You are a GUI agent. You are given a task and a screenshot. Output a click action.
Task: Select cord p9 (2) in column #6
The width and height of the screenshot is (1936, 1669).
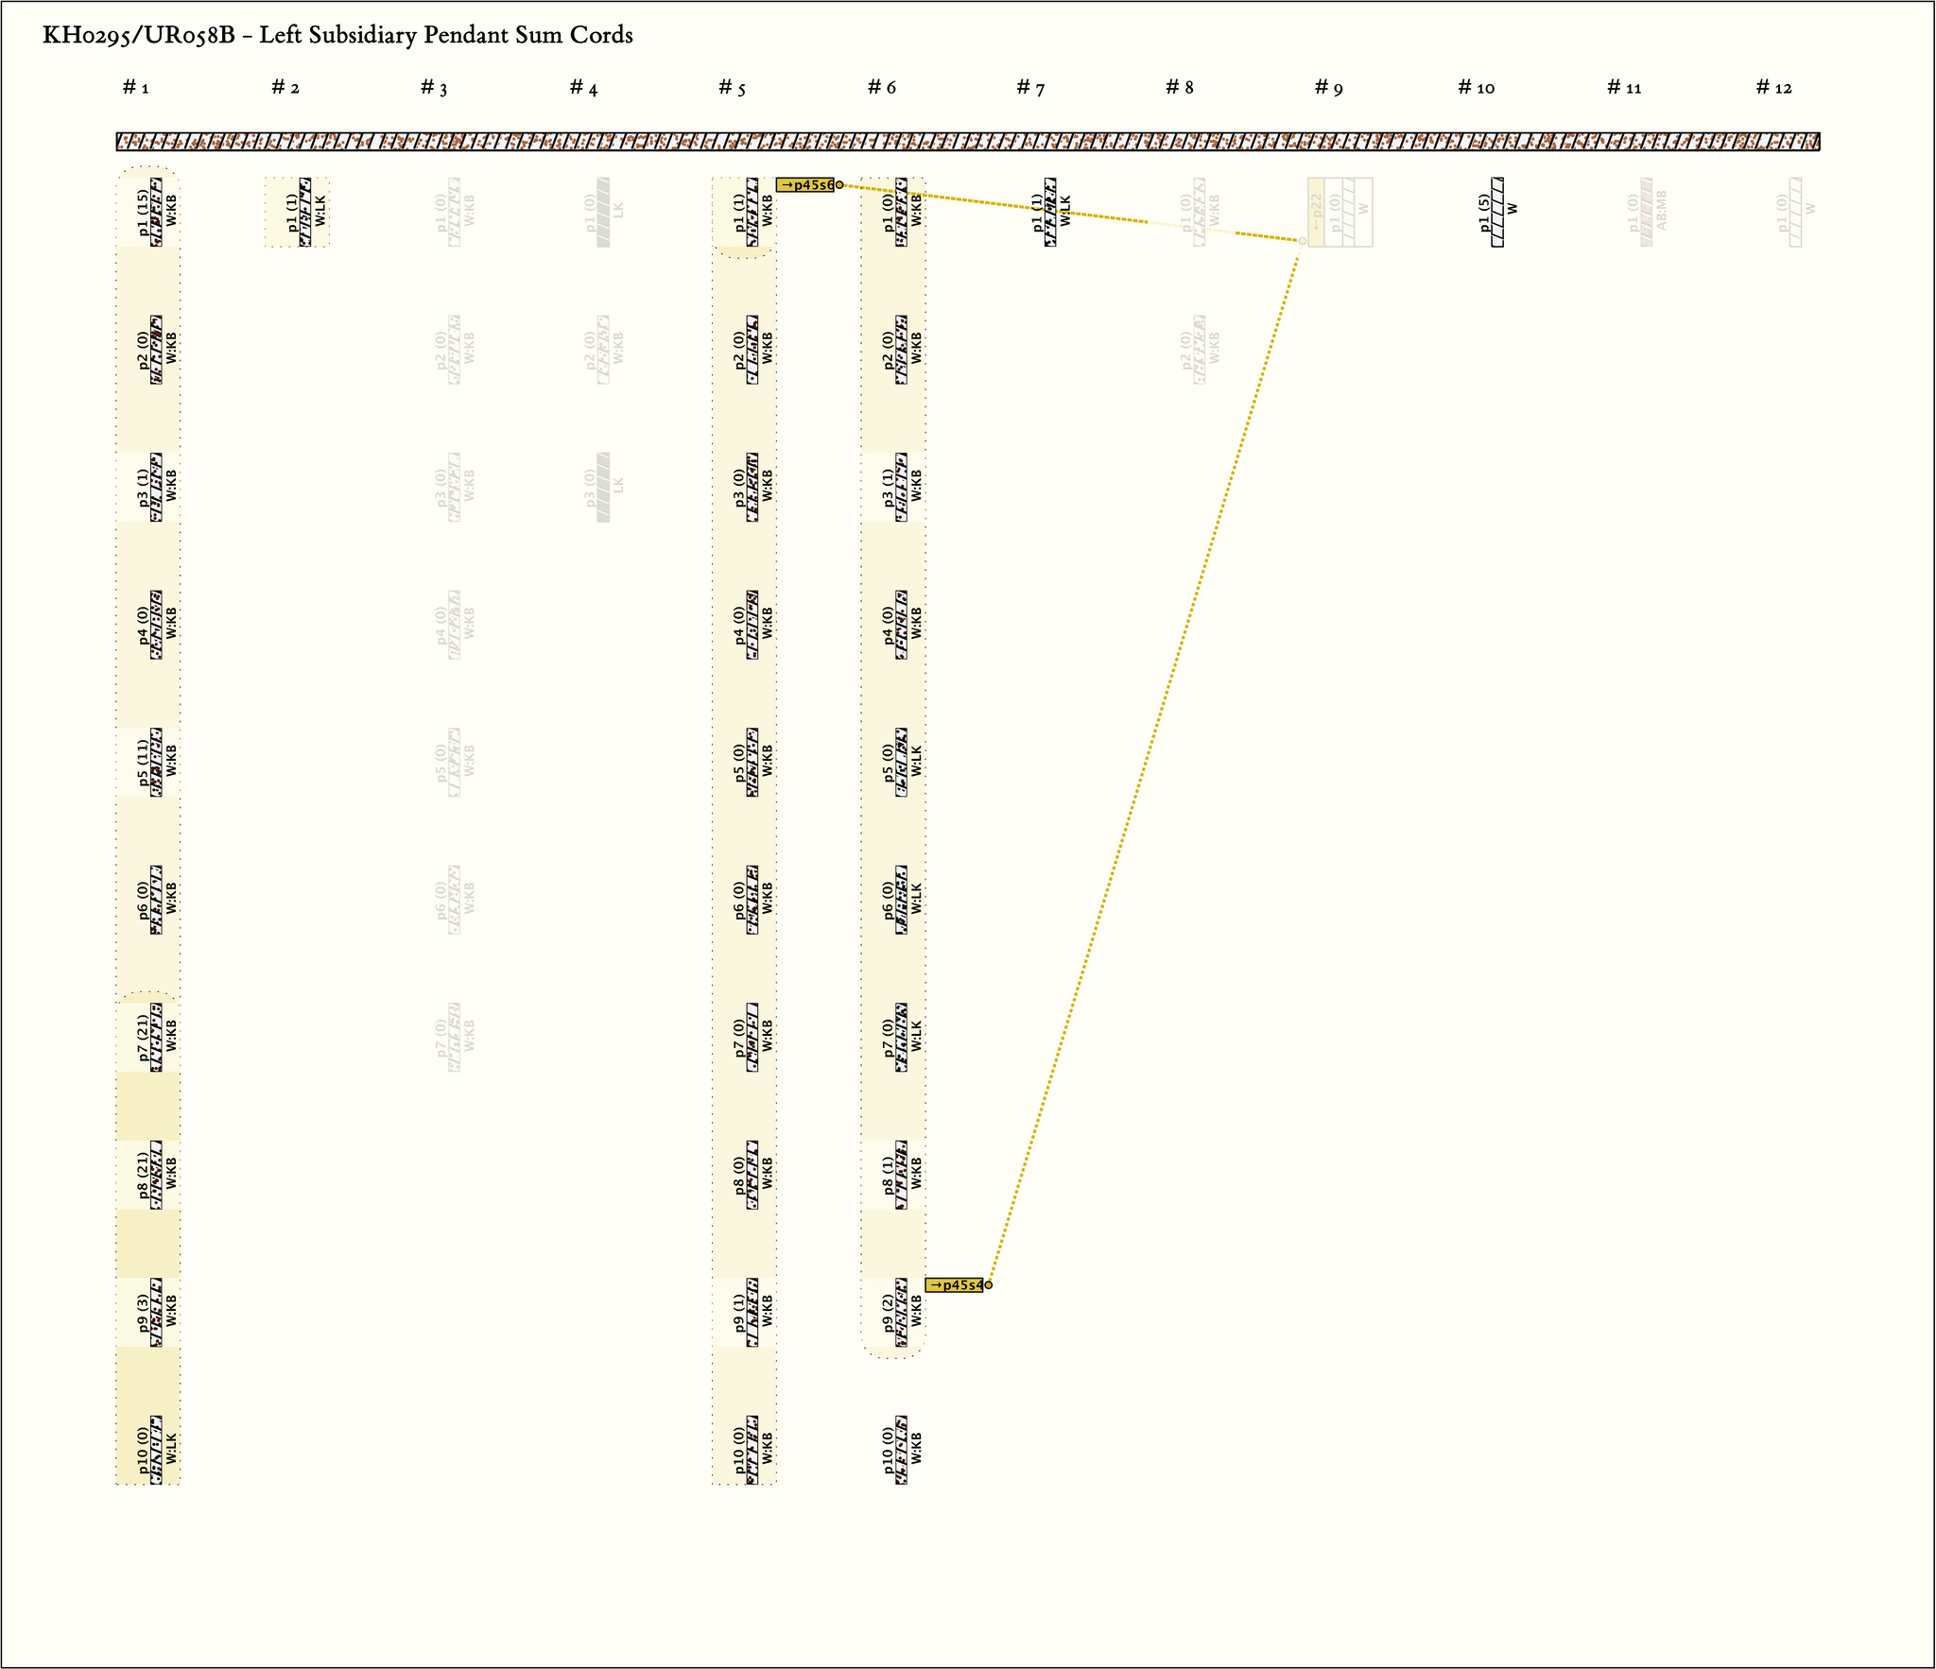point(901,1312)
